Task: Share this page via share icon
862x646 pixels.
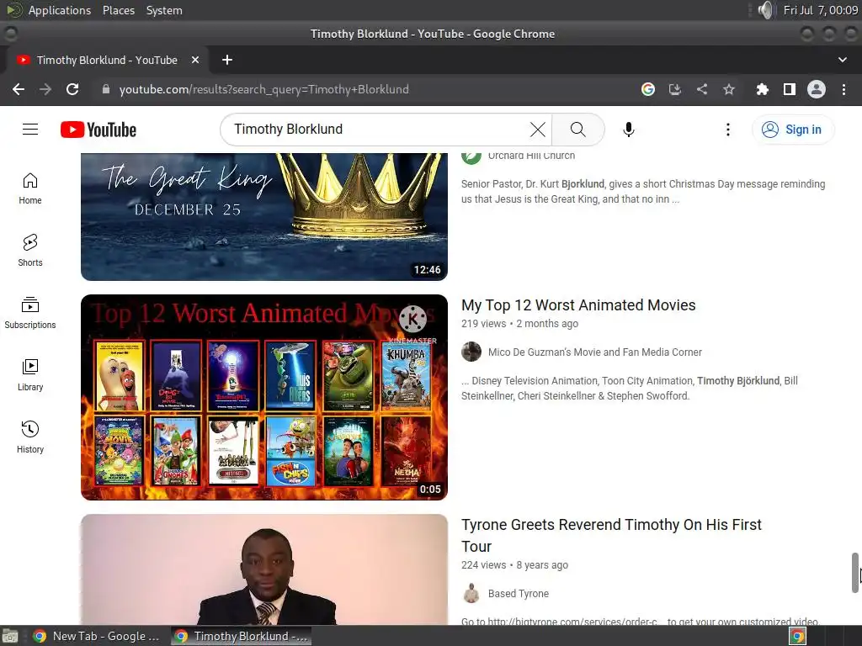Action: 701,89
